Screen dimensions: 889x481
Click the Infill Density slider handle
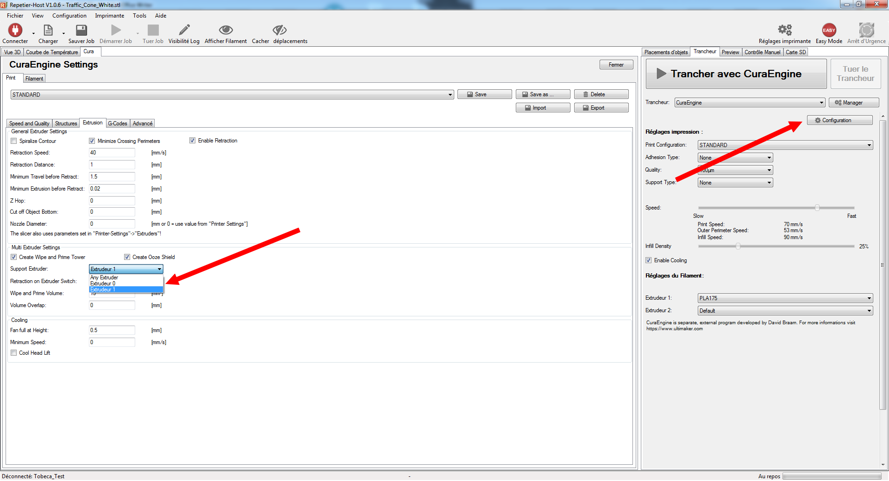pyautogui.click(x=738, y=247)
